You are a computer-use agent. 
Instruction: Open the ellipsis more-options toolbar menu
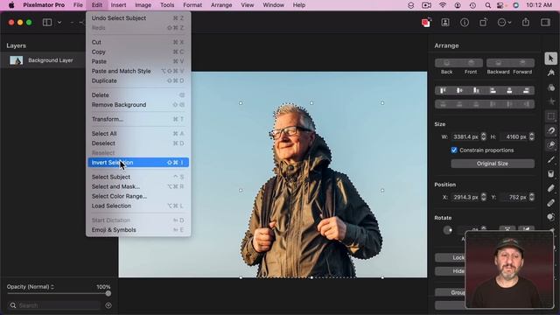pos(504,23)
